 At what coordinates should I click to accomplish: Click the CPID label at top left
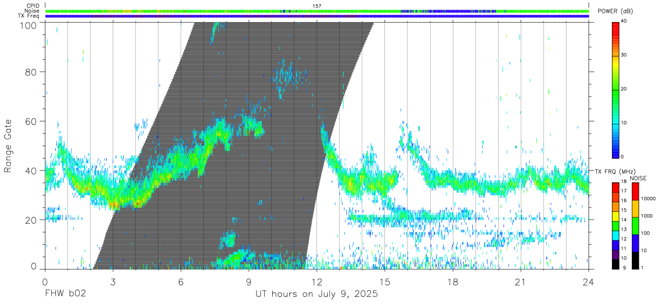(x=33, y=6)
